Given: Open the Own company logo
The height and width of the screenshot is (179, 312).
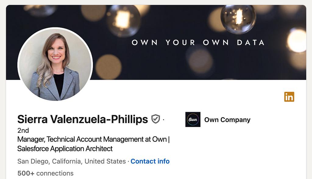Looking at the screenshot, I should 193,119.
